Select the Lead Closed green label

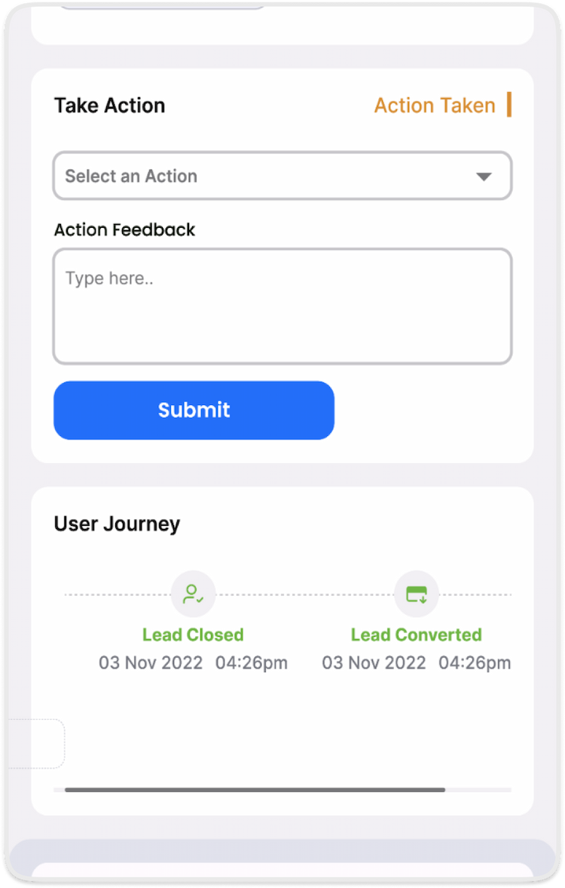pos(193,635)
